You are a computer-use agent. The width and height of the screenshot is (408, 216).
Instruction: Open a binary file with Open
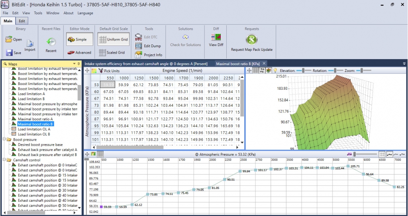point(14,40)
